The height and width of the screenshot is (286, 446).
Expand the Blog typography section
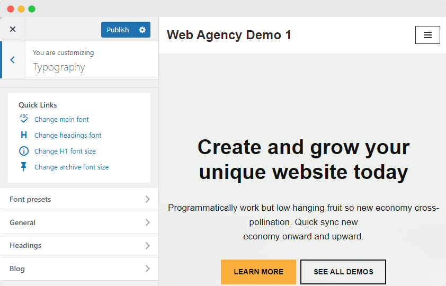(x=79, y=269)
